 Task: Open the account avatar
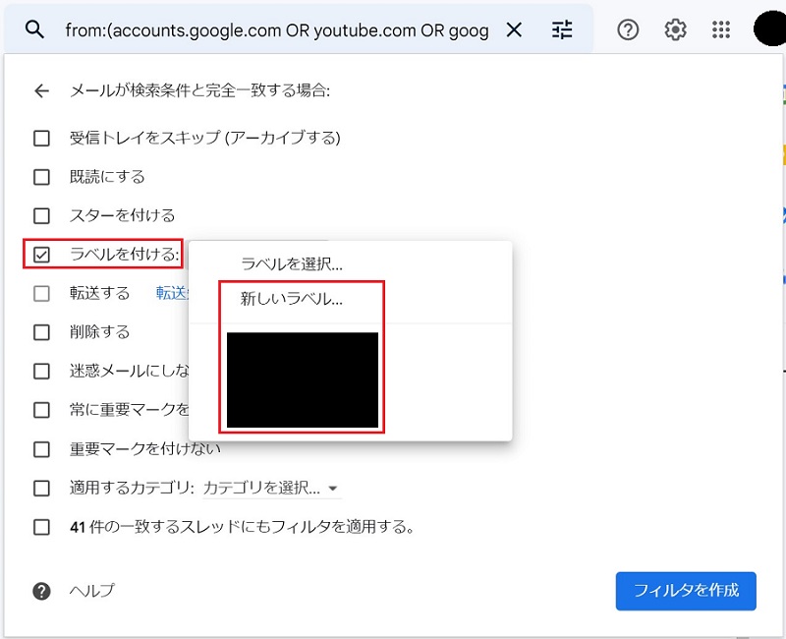click(770, 29)
